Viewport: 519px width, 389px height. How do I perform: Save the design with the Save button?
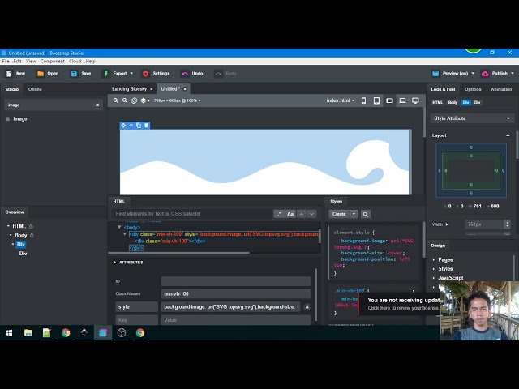pos(81,74)
